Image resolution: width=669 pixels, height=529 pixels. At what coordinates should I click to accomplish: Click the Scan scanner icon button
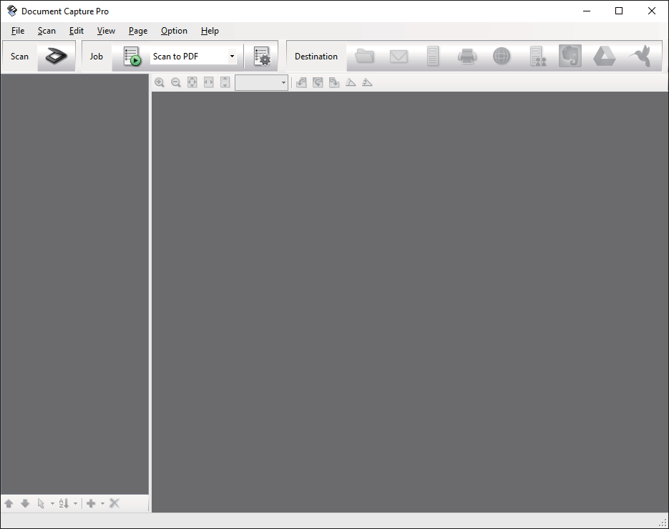[57, 56]
